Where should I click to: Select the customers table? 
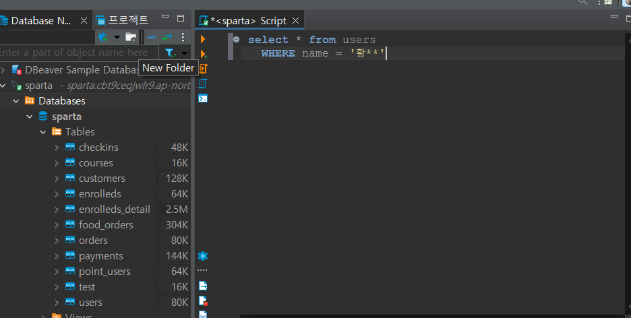pyautogui.click(x=102, y=179)
